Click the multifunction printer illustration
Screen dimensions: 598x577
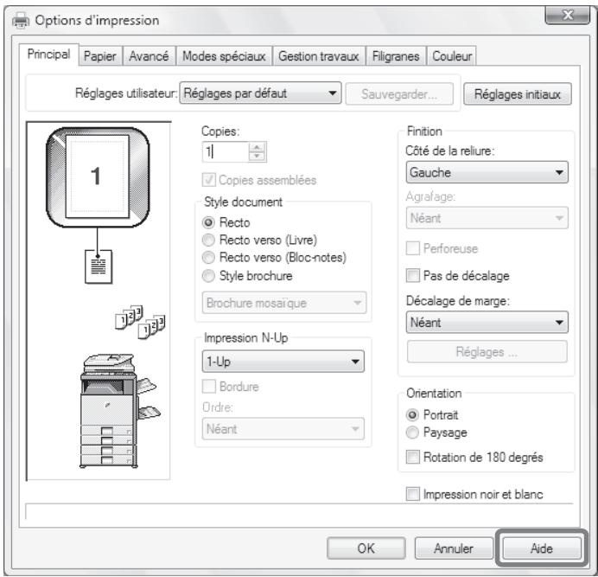[120, 411]
